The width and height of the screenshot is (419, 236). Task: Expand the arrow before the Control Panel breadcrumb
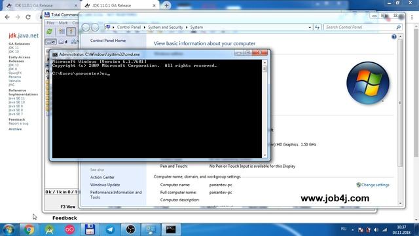point(113,28)
